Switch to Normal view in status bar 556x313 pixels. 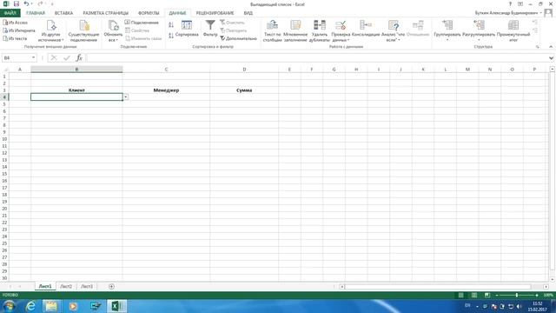[460, 296]
